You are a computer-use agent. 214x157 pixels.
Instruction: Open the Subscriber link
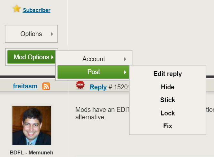tap(37, 10)
